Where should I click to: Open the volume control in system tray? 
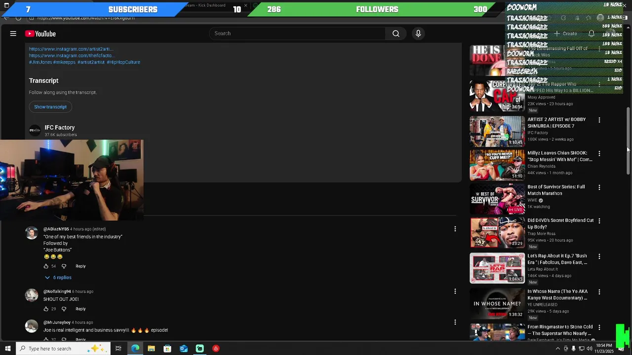click(589, 349)
